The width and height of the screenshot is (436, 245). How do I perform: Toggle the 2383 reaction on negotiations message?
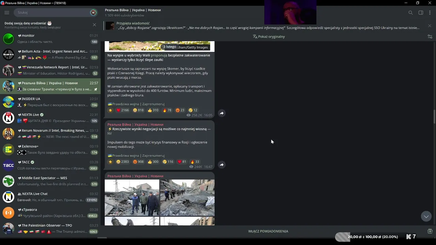tap(123, 162)
